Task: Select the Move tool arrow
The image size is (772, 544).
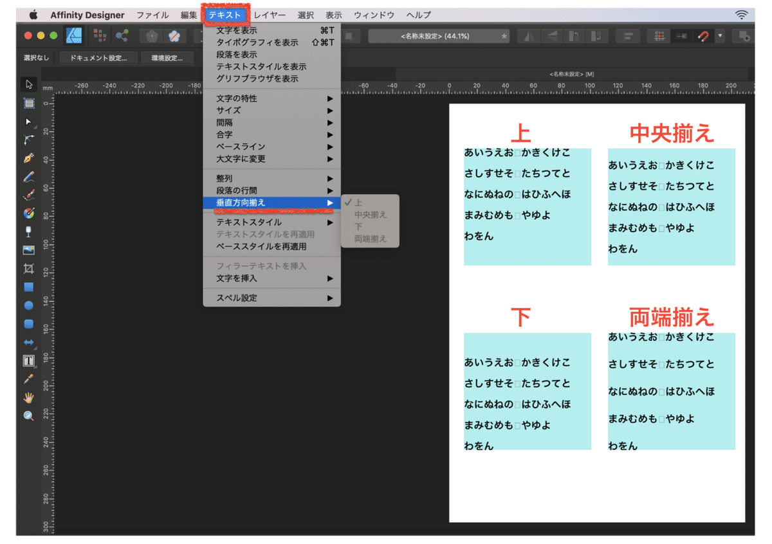Action: point(29,85)
